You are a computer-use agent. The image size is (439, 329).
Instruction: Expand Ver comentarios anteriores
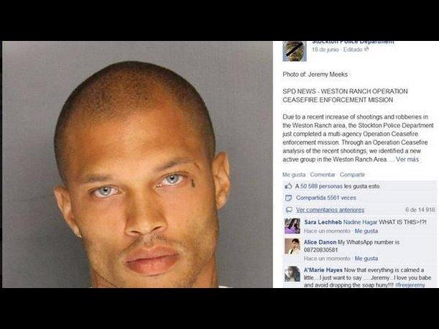[x=330, y=210]
